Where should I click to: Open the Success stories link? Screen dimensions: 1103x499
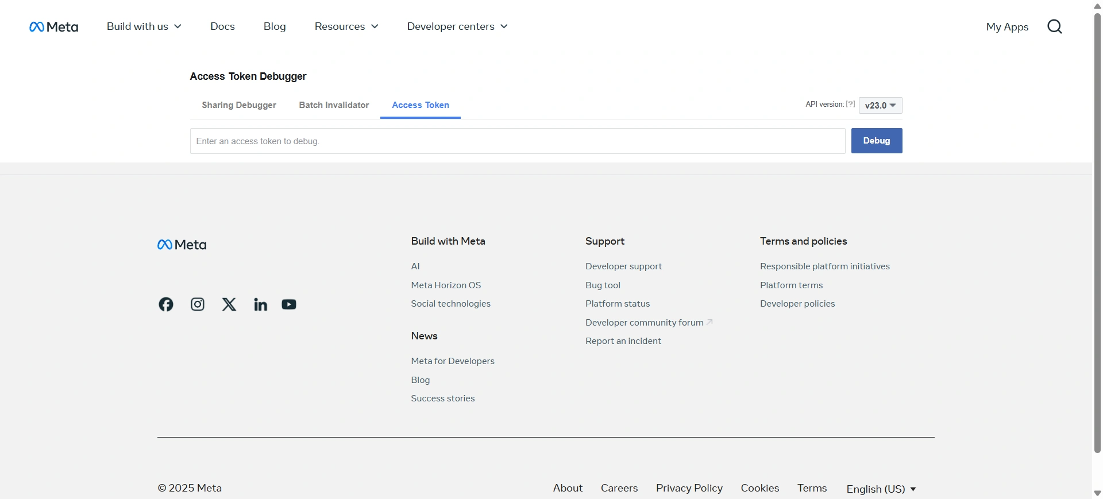pos(443,399)
